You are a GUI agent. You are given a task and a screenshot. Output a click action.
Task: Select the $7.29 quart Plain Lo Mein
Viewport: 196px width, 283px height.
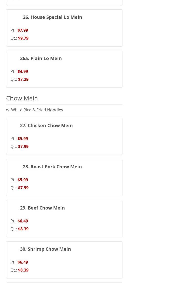click(x=23, y=79)
